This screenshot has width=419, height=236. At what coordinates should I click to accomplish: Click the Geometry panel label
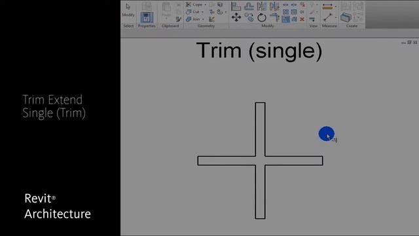206,26
